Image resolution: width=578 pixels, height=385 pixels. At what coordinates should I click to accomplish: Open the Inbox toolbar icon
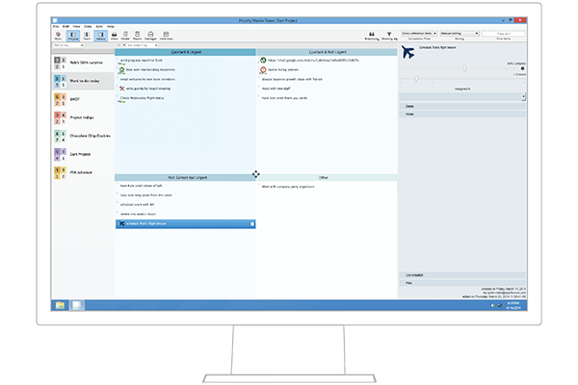[x=115, y=36]
